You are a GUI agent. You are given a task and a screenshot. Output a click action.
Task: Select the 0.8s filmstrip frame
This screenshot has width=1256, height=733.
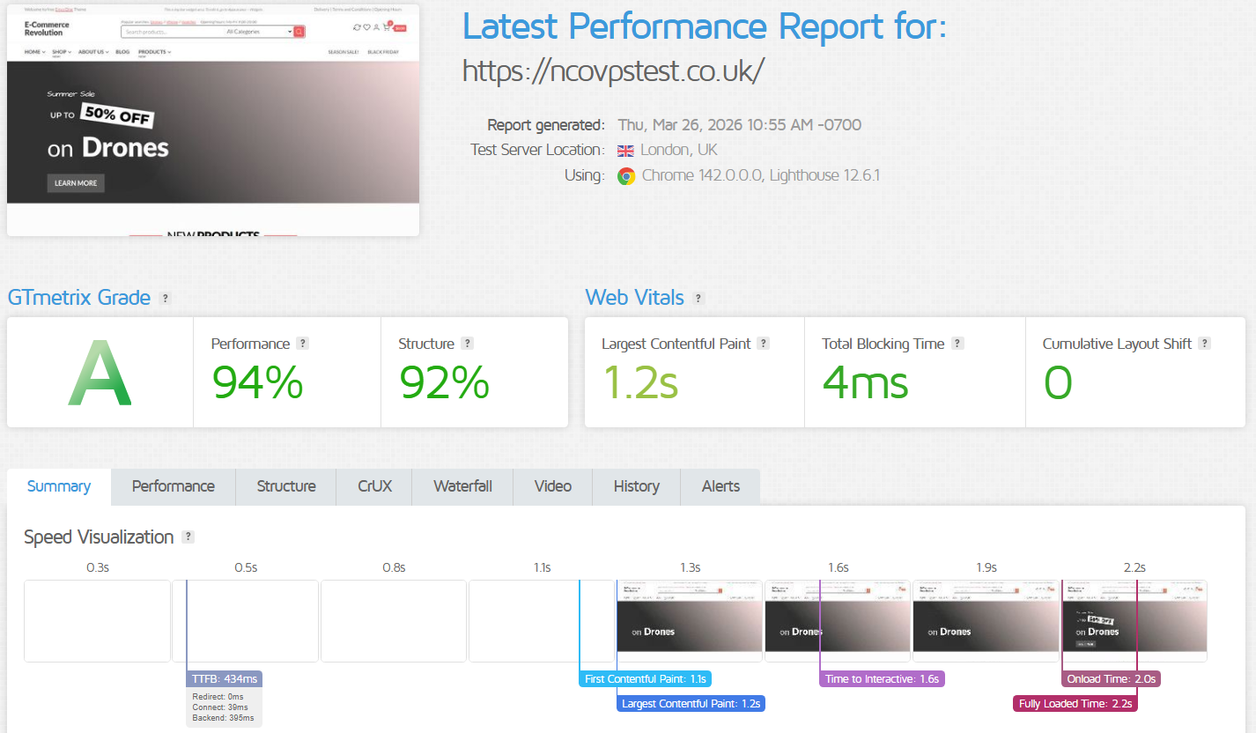(394, 620)
